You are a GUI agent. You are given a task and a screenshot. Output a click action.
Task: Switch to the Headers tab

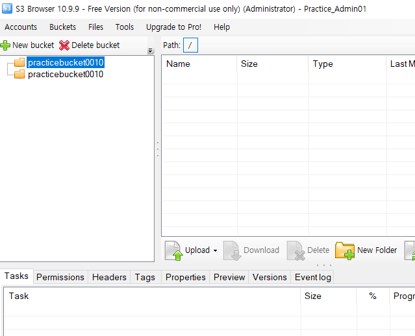(109, 277)
